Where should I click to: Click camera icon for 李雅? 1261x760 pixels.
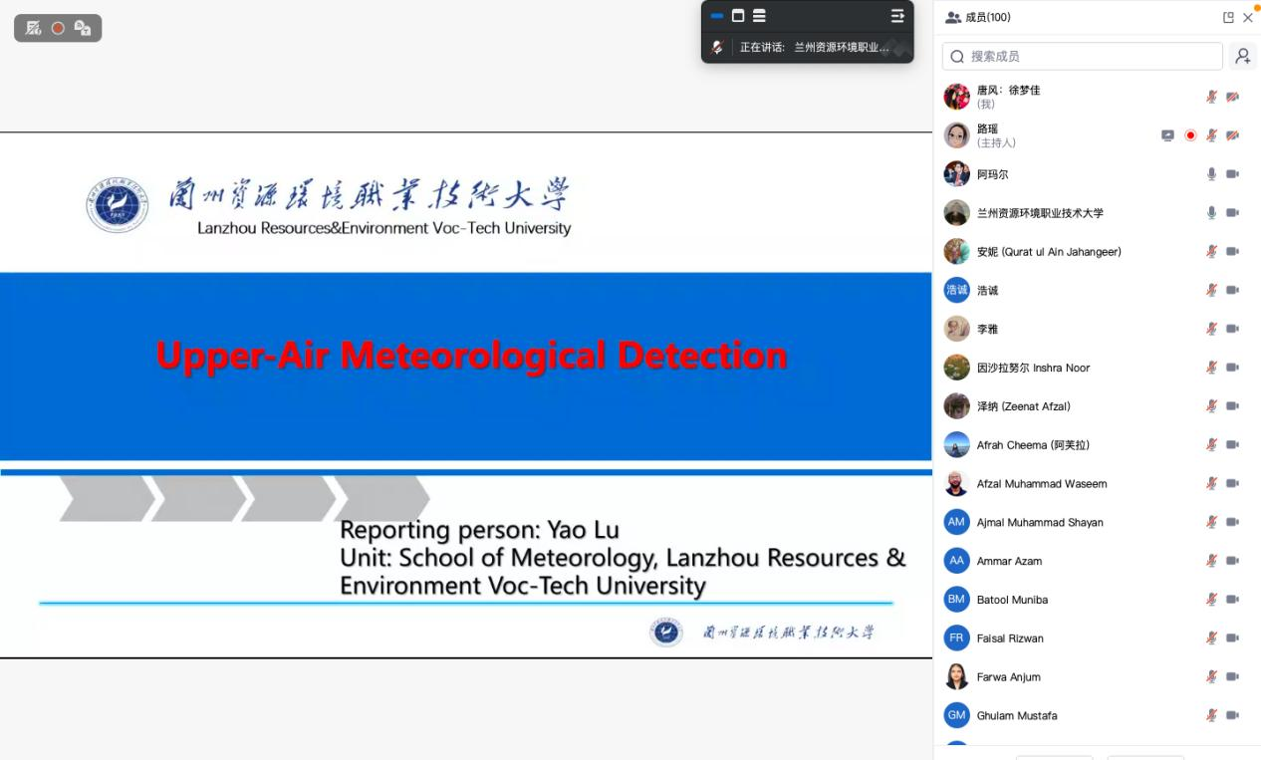click(1233, 329)
